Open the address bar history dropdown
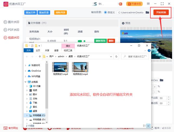Screen dimensions: 174x132 point(111,56)
